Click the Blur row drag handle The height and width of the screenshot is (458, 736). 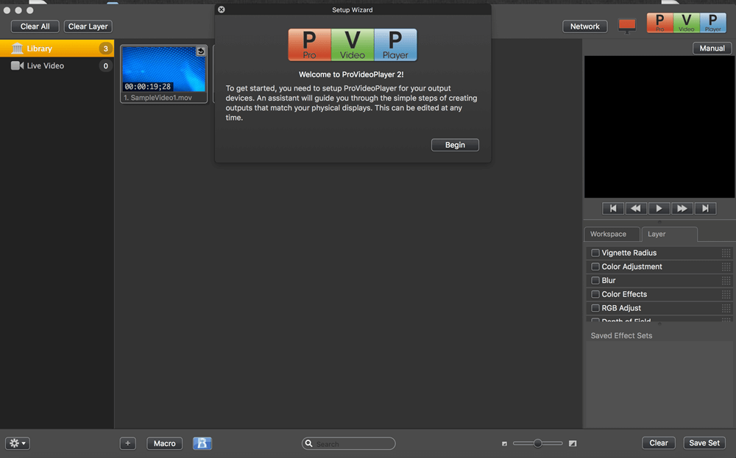[726, 280]
